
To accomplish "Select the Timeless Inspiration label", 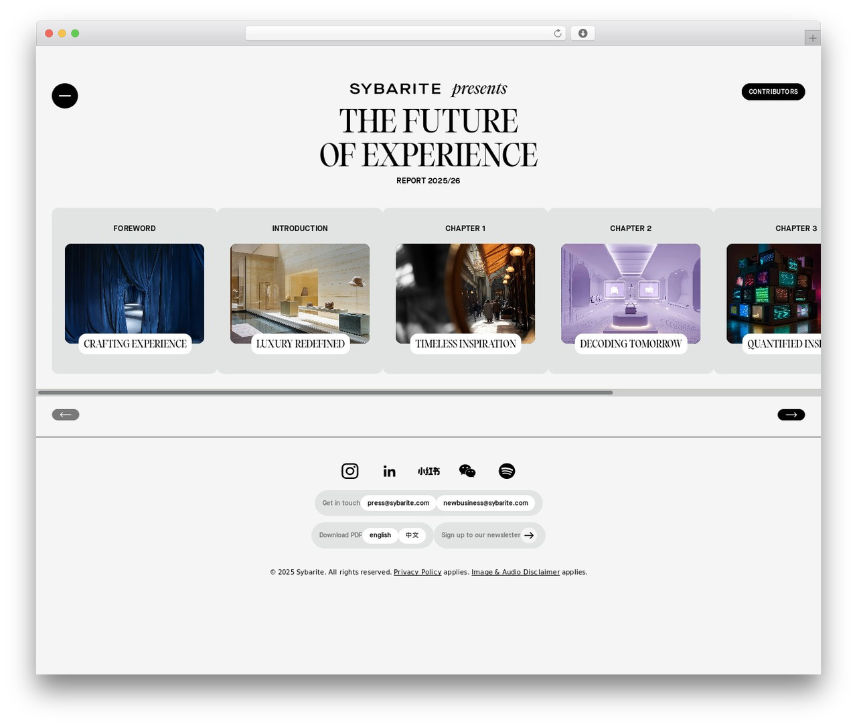I will [x=465, y=344].
